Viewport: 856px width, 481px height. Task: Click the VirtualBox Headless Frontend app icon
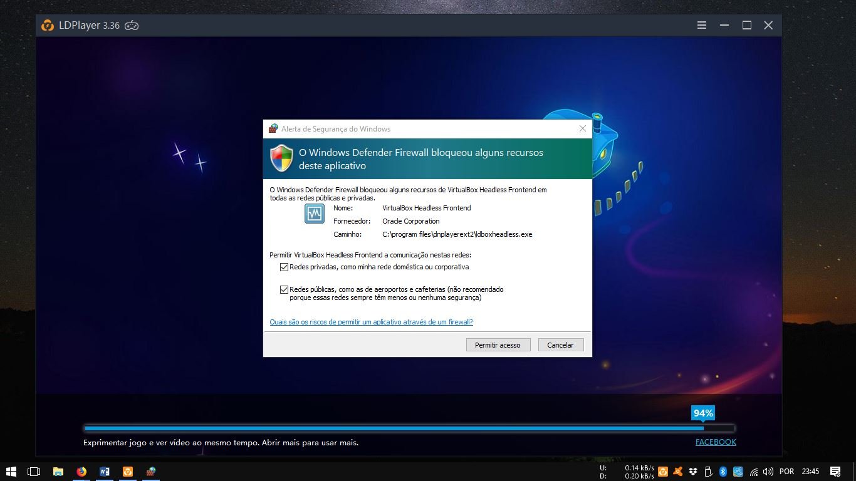(x=314, y=214)
